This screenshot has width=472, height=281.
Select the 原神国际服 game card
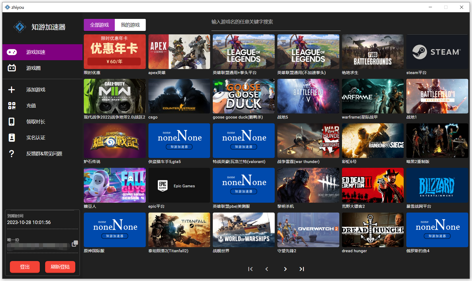[115, 230]
